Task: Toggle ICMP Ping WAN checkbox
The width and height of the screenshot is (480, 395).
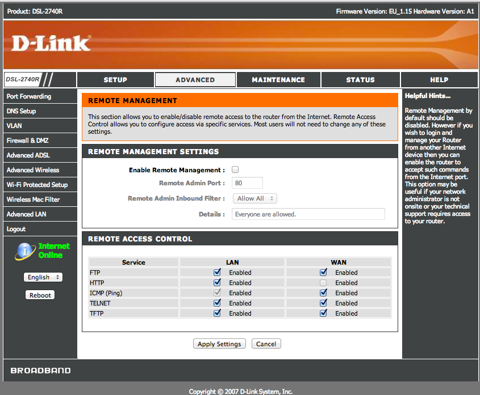Action: 323,292
